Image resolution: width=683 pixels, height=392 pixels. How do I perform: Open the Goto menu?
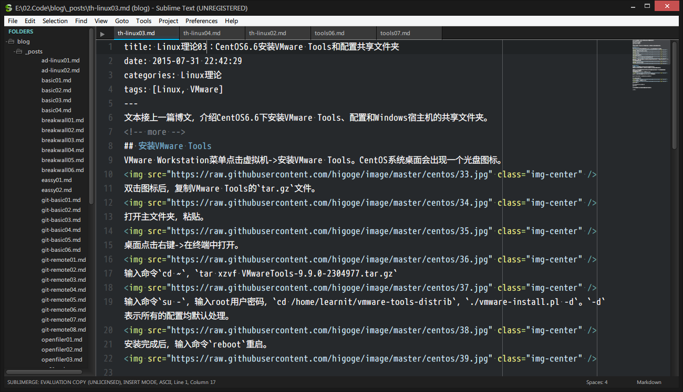122,21
